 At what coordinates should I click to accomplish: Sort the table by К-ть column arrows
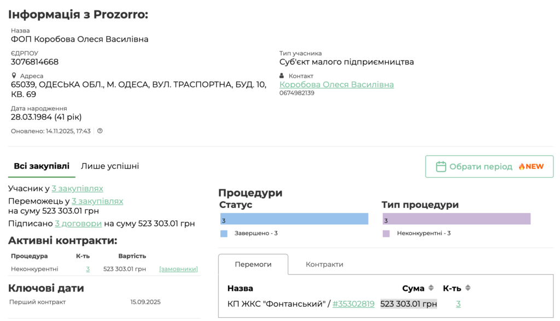pyautogui.click(x=468, y=288)
